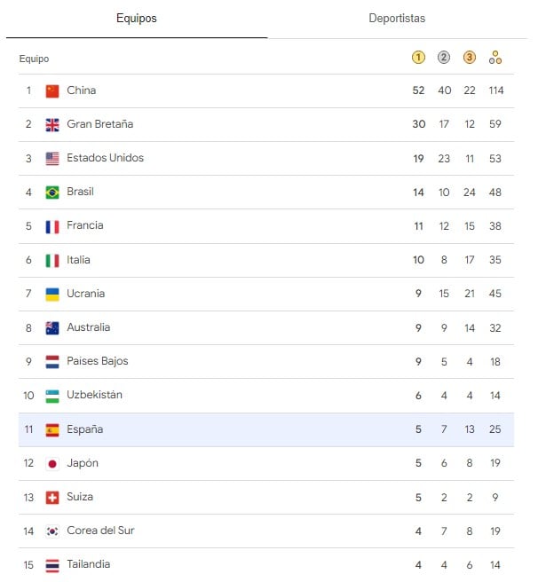Open the Países Bajos team entry
The width and height of the screenshot is (538, 582).
pyautogui.click(x=97, y=361)
